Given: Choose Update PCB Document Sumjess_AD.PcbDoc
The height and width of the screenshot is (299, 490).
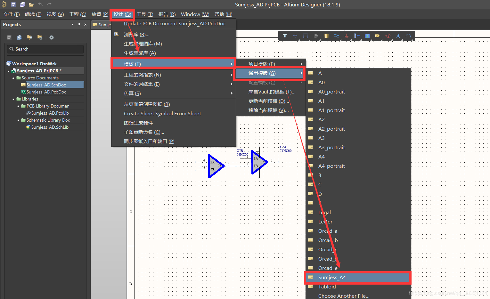Looking at the screenshot, I should pos(174,24).
